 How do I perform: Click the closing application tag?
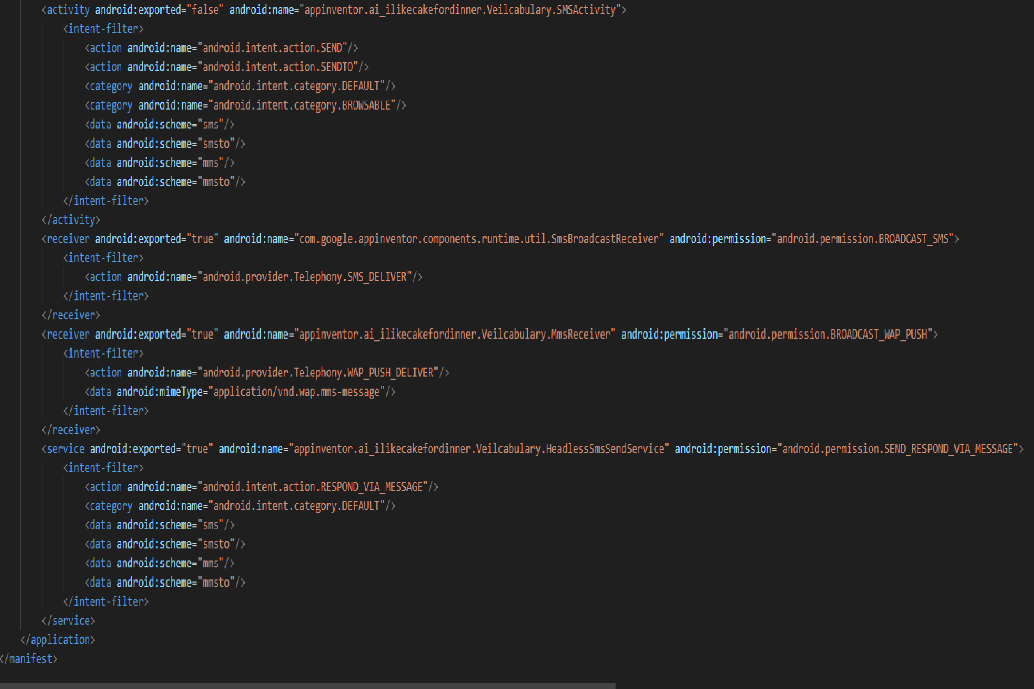58,640
